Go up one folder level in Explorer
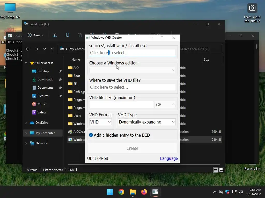This screenshot has width=265, height=198. [52, 49]
